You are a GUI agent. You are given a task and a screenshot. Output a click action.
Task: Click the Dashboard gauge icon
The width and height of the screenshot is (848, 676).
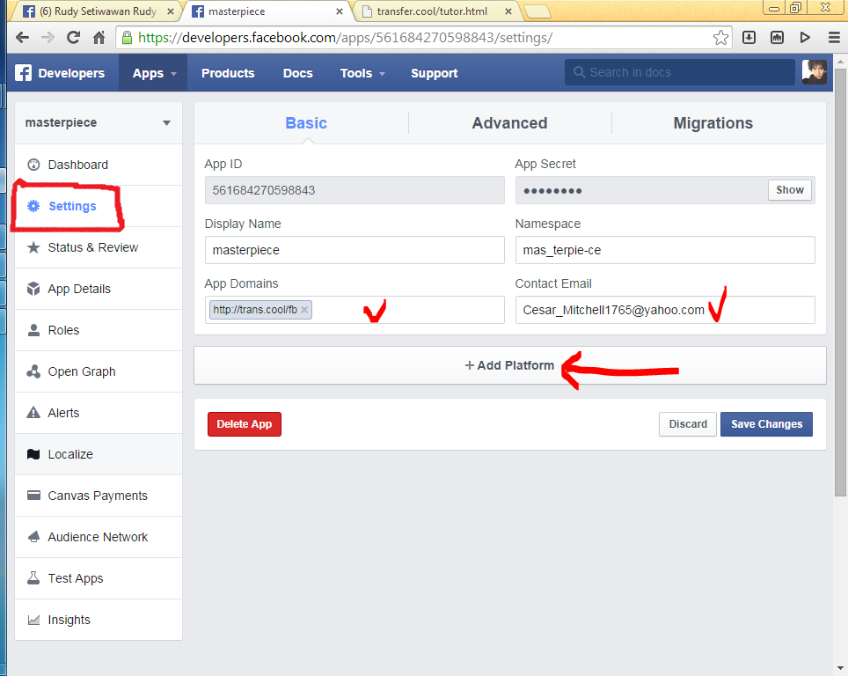coord(33,165)
